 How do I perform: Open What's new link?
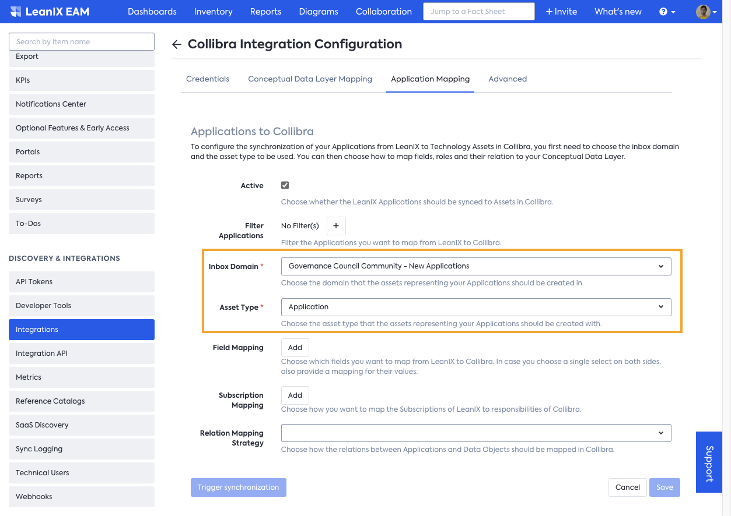pyautogui.click(x=618, y=12)
